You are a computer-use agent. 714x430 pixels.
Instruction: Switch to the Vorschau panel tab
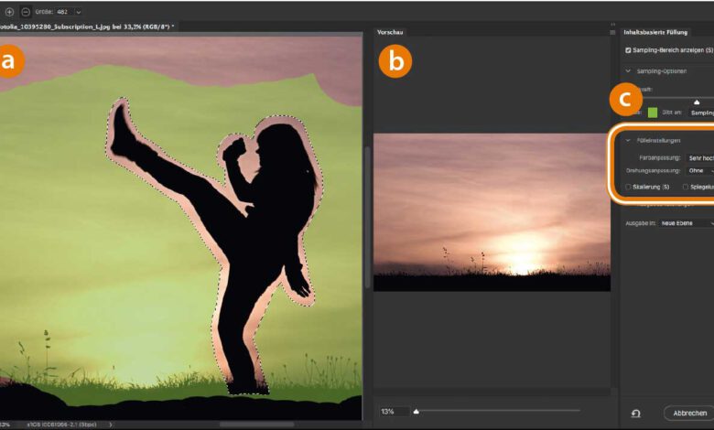[x=390, y=32]
